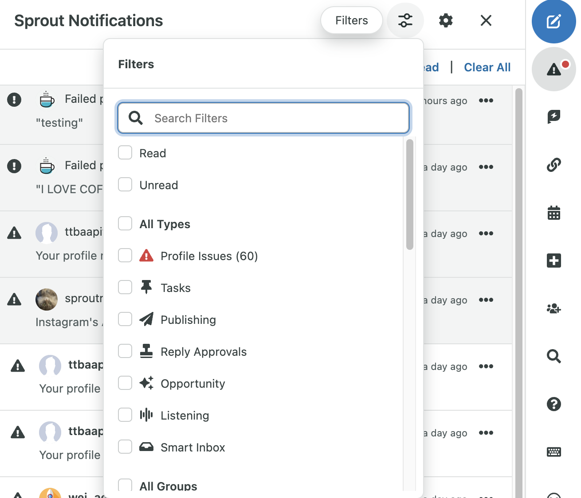The height and width of the screenshot is (498, 581).
Task: Click the Clear All link
Action: 487,67
